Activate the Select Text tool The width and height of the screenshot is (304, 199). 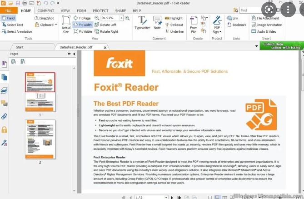[x=12, y=25]
